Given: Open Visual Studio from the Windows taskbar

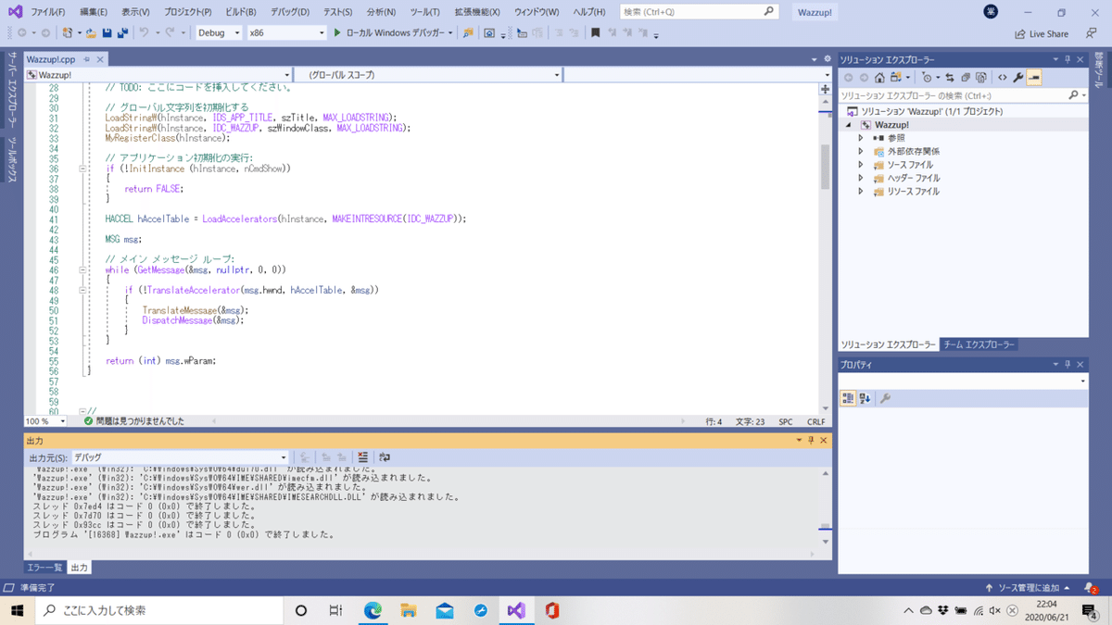Looking at the screenshot, I should pos(516,610).
